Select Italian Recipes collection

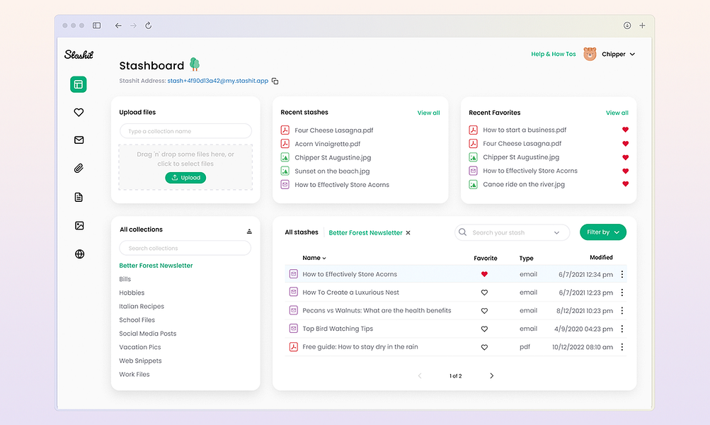point(142,306)
